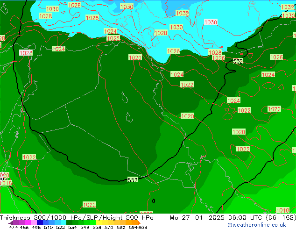This screenshot has width=296, height=229.
Task: Click the legend value 582
Action: point(120,227)
